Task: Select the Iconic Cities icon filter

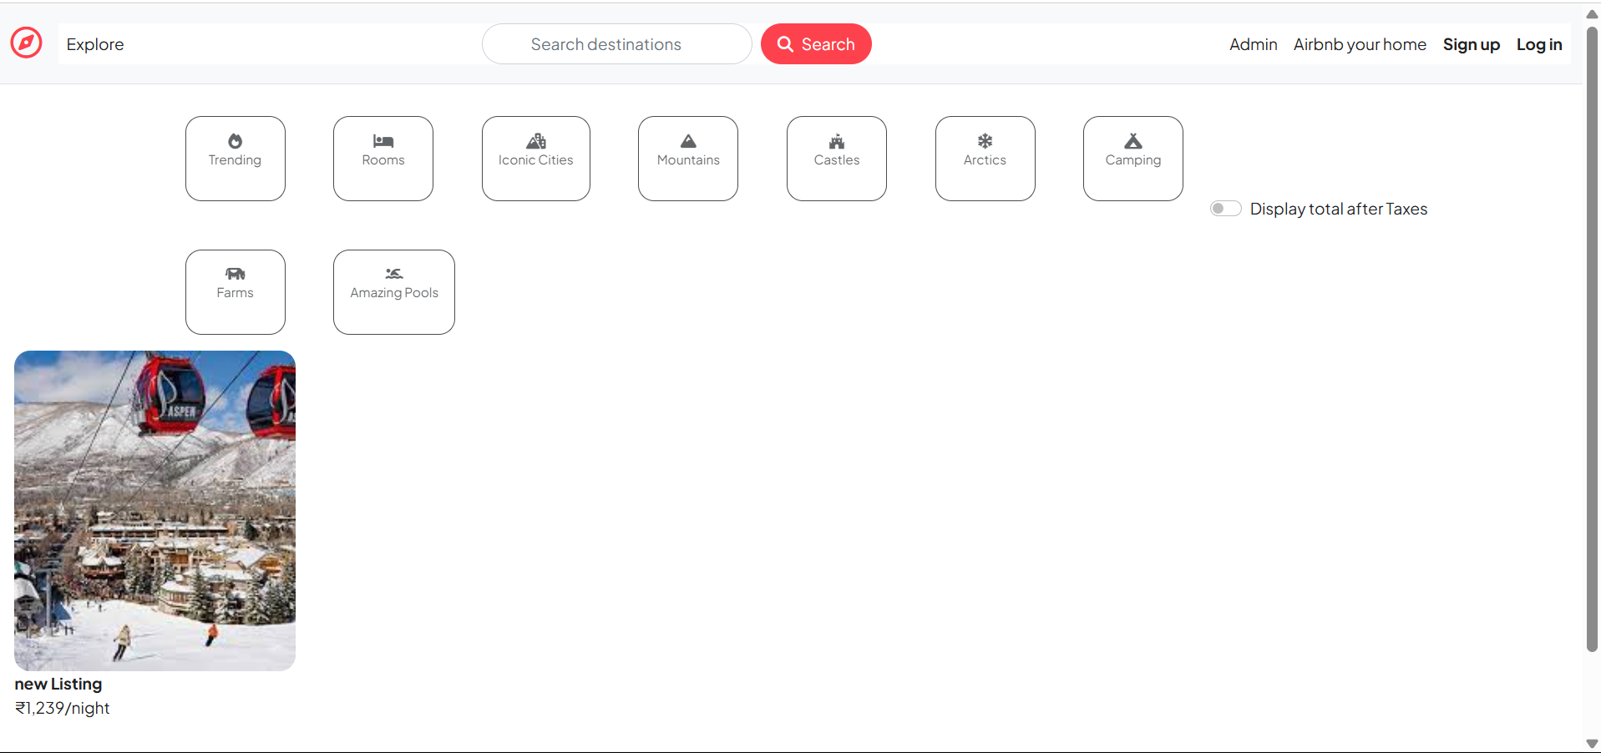Action: 536,159
